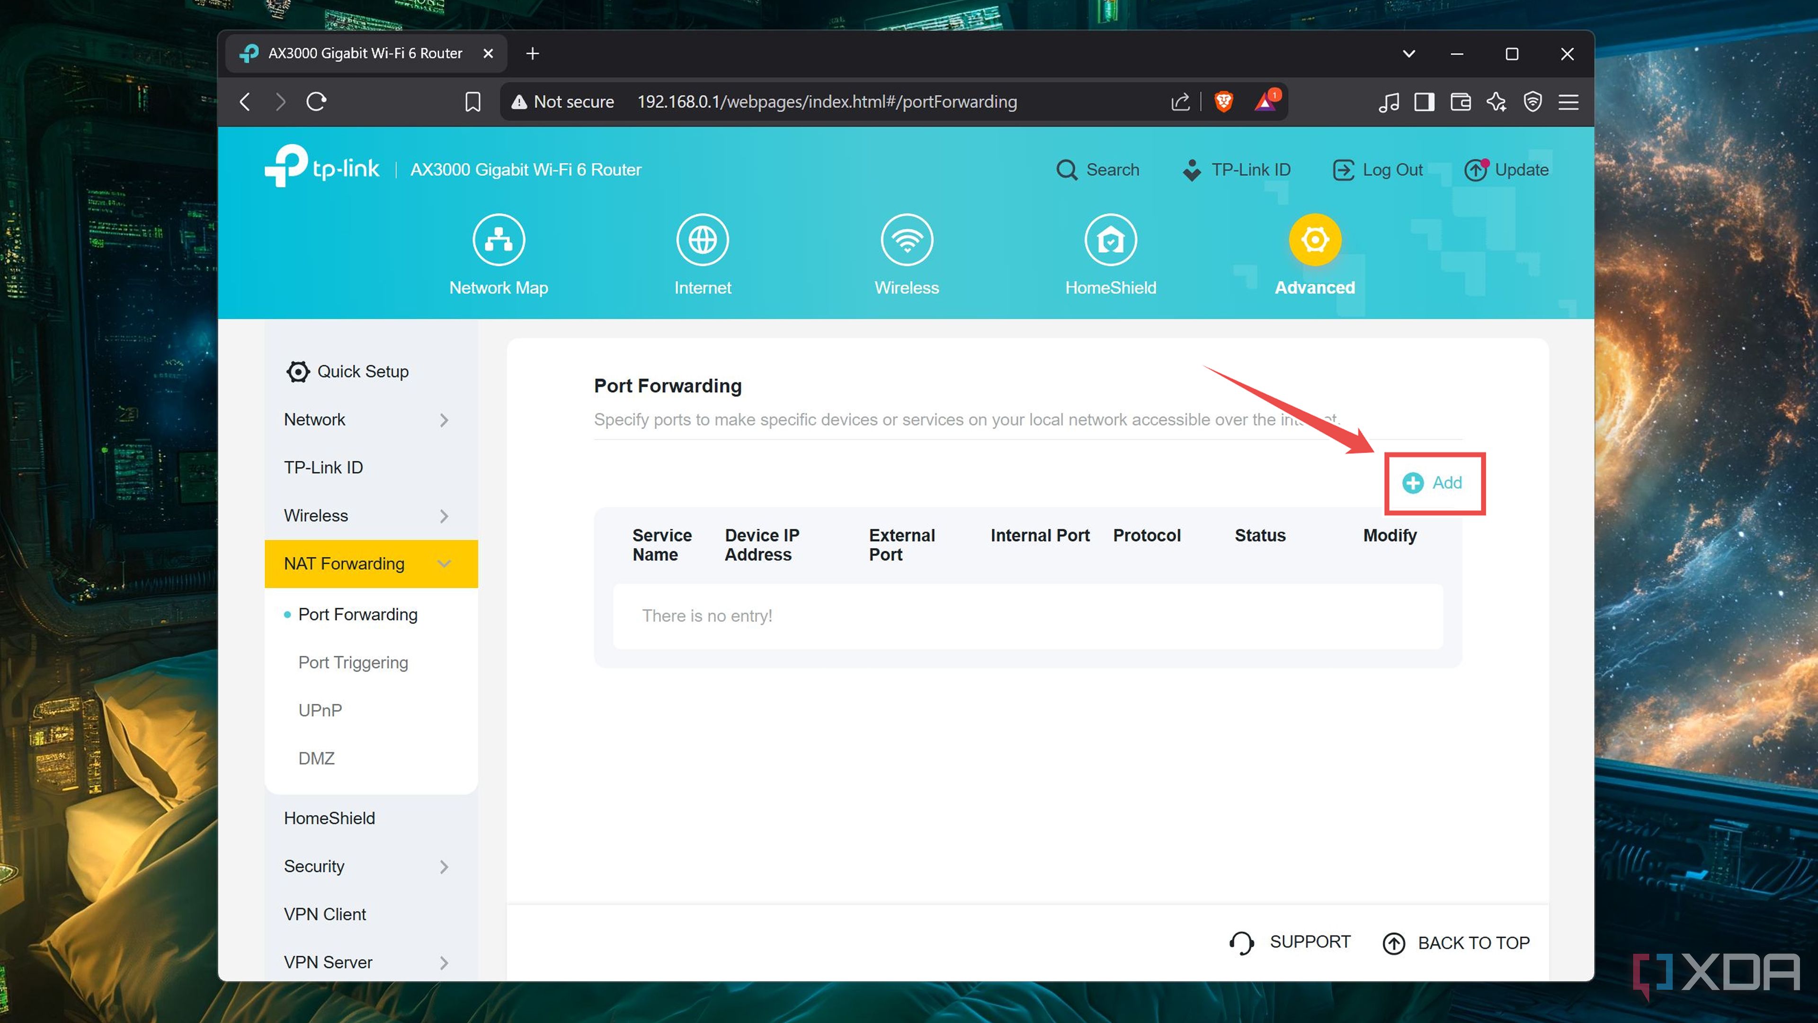Select the UPnP submenu item
This screenshot has height=1023, width=1818.
click(x=320, y=710)
